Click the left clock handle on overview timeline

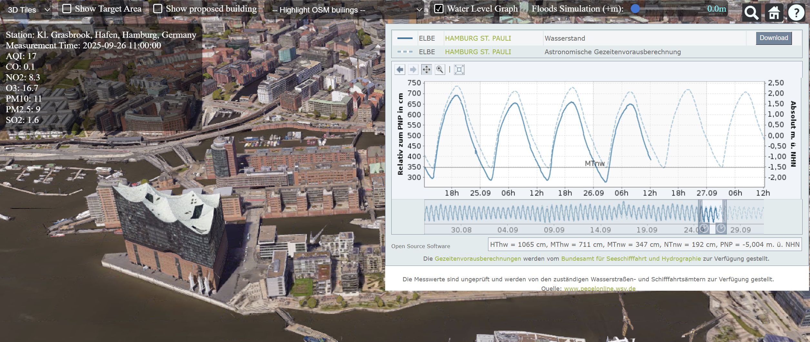coord(704,228)
